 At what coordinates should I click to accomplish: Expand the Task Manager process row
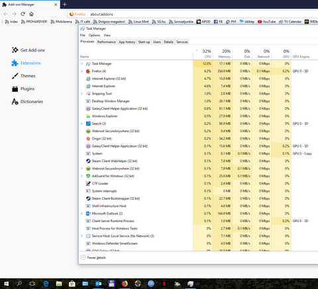tap(81, 63)
